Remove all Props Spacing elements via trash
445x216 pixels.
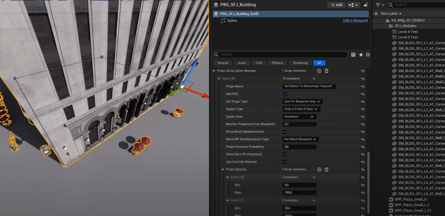[326, 170]
